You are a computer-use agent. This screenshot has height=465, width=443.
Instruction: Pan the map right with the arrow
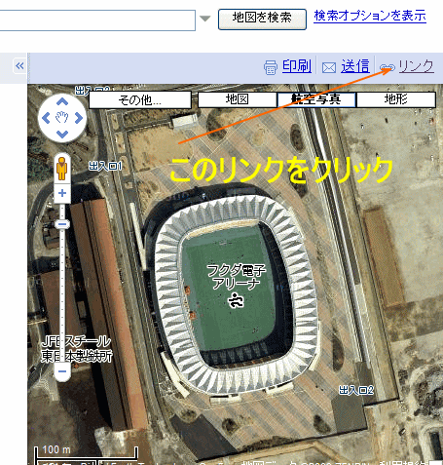coord(79,118)
